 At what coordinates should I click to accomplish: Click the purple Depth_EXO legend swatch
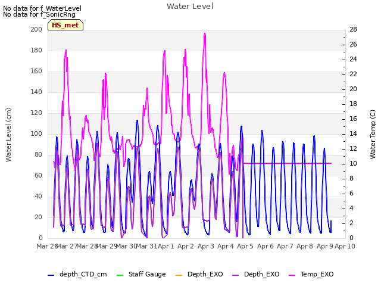(235, 275)
